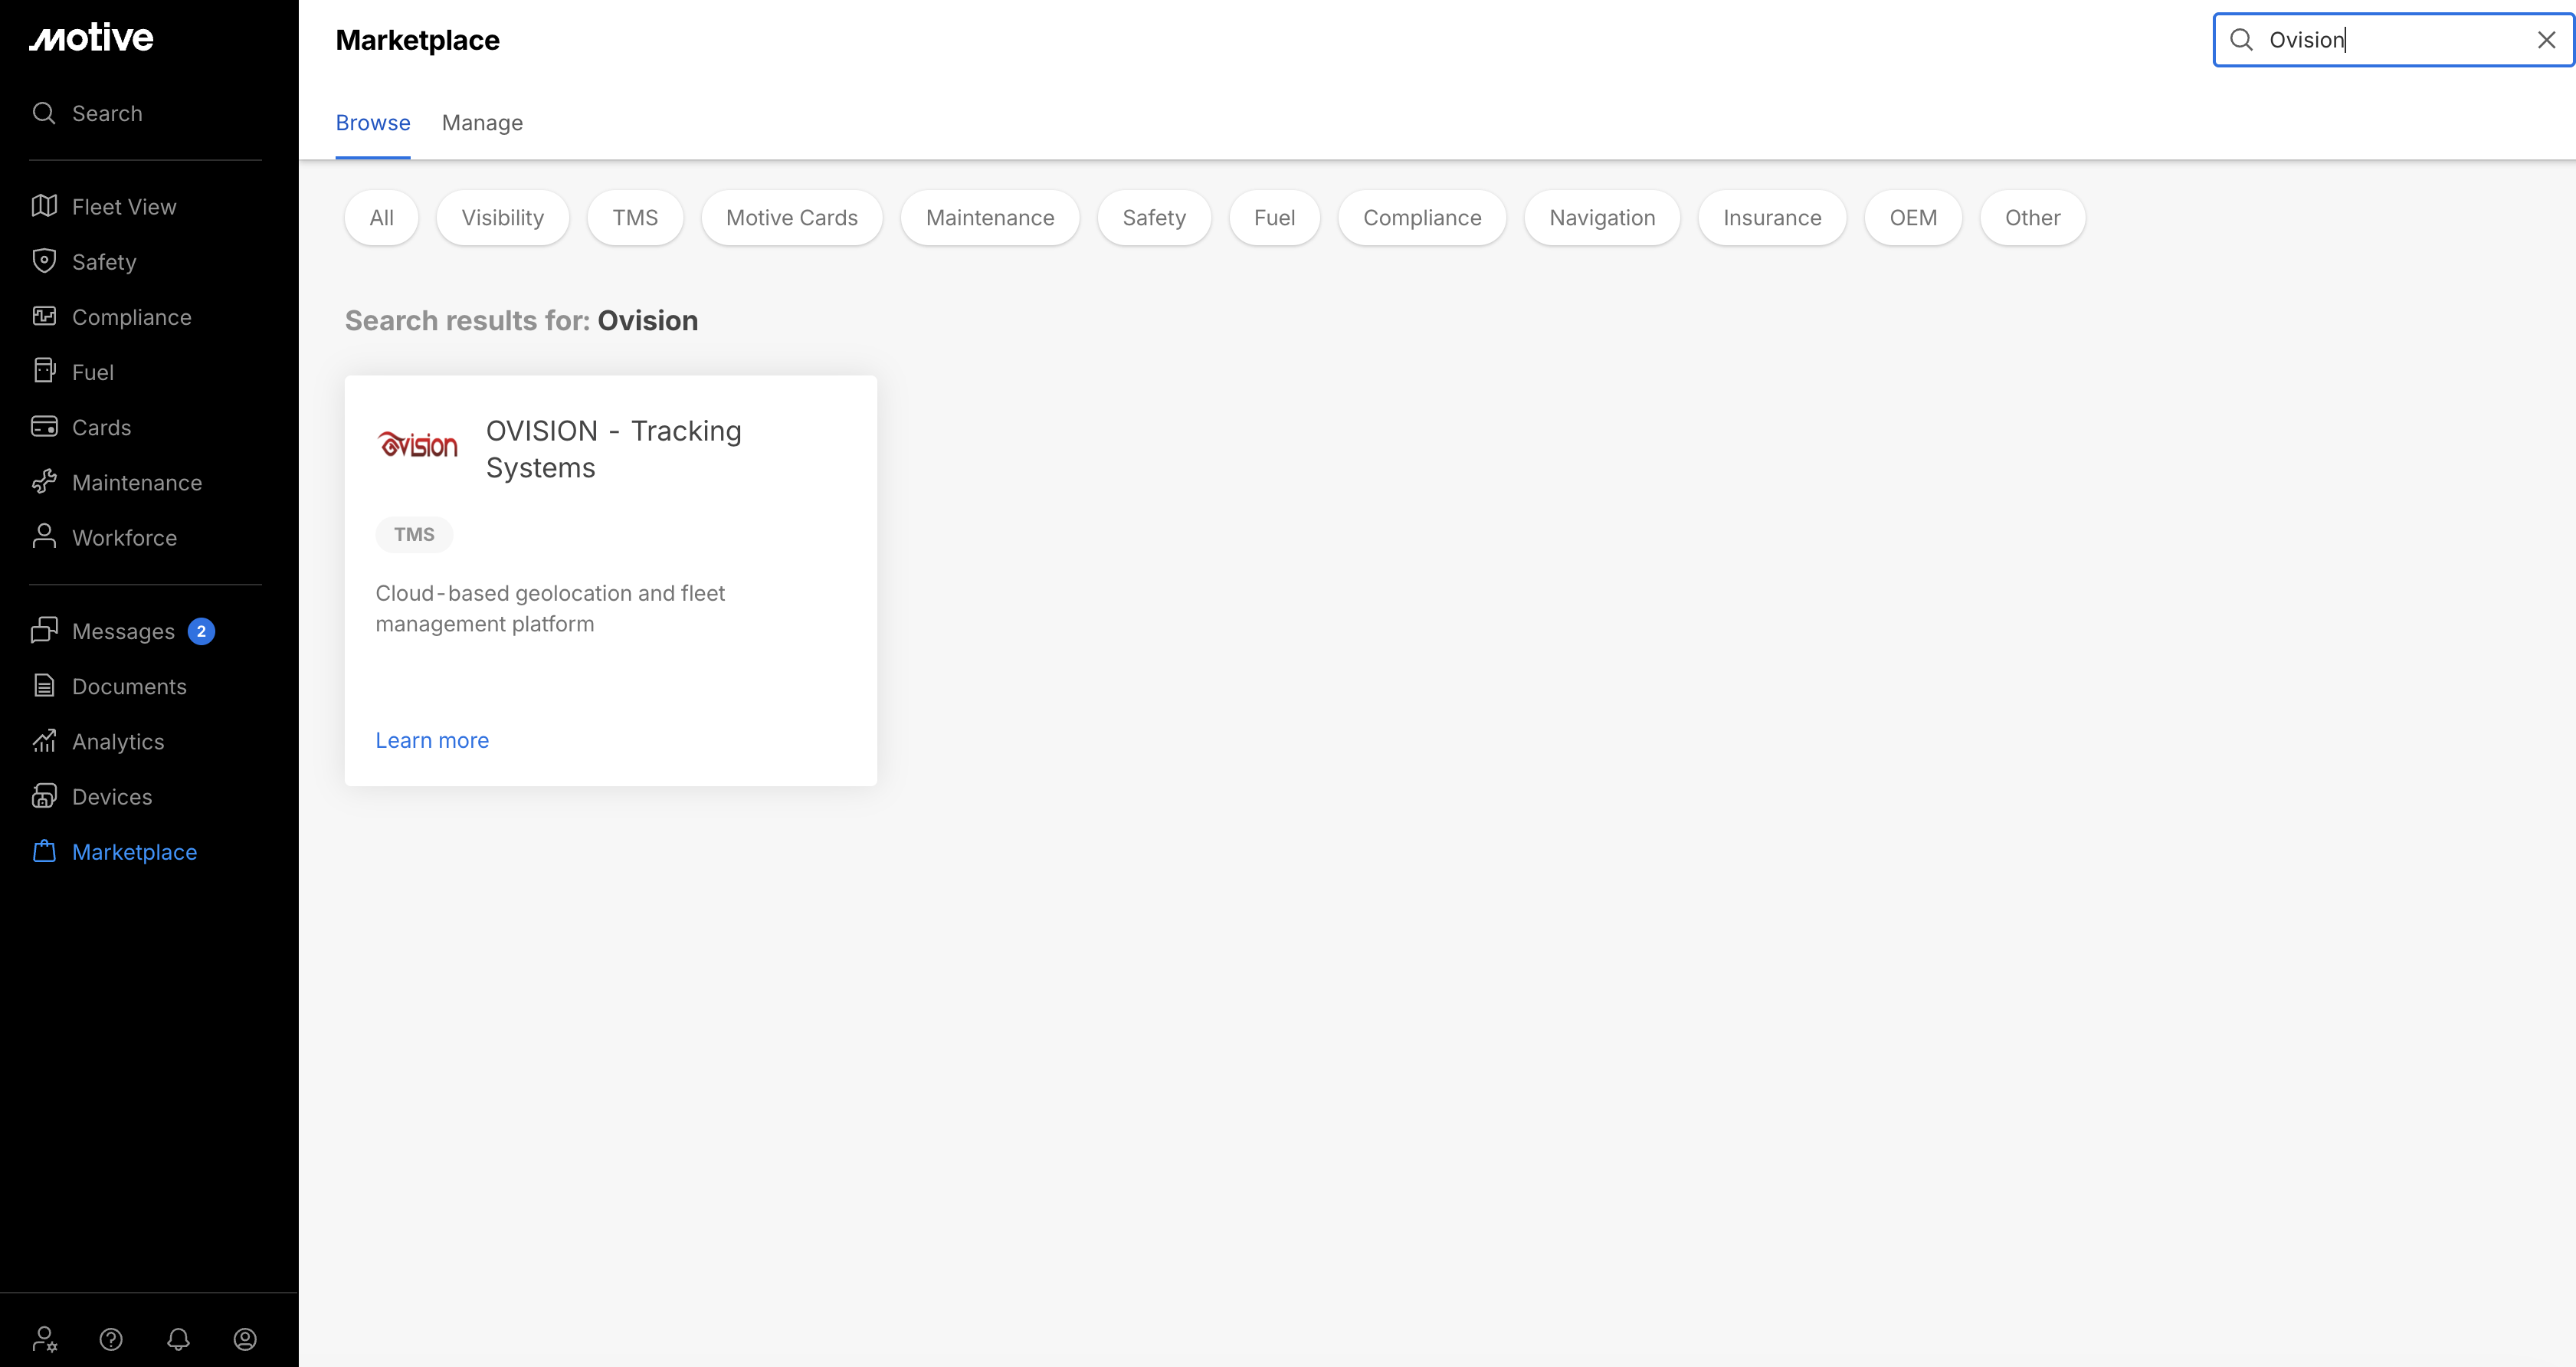Filter by Visibility category
The height and width of the screenshot is (1367, 2576).
[503, 218]
